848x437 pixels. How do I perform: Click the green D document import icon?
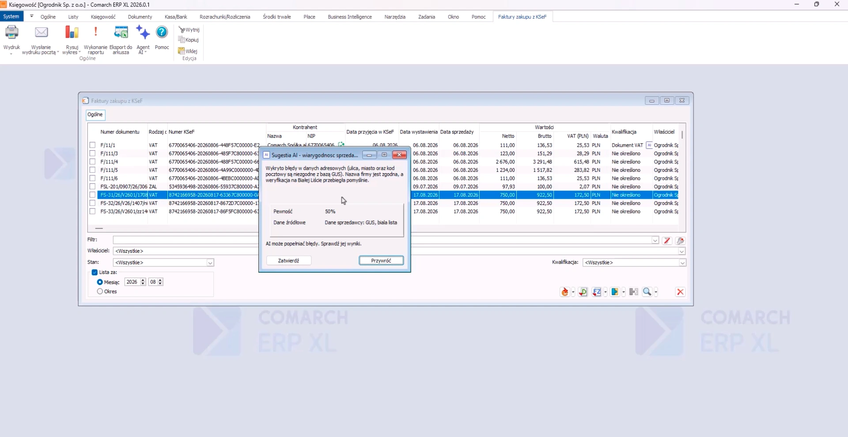click(x=583, y=292)
